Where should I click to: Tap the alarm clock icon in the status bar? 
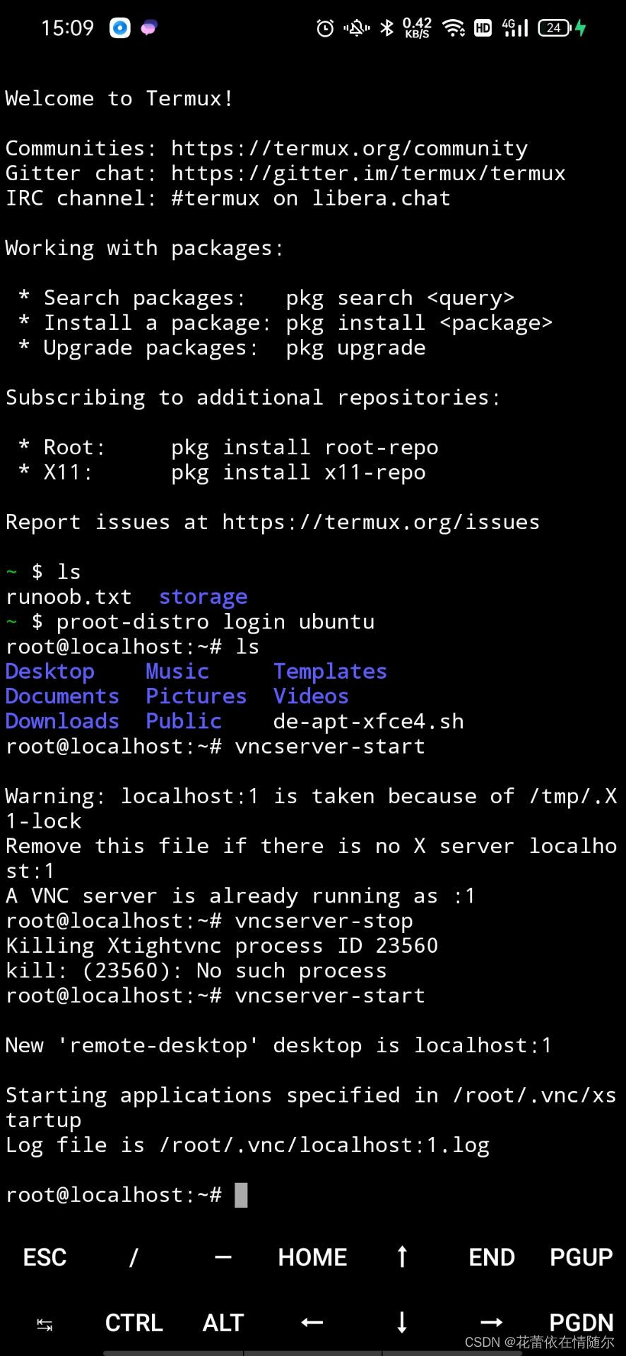pos(324,27)
